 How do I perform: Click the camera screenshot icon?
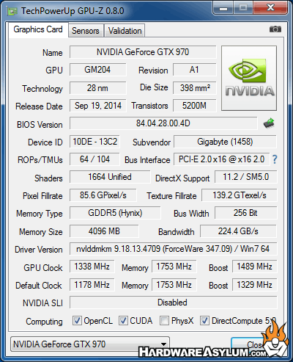(275, 29)
